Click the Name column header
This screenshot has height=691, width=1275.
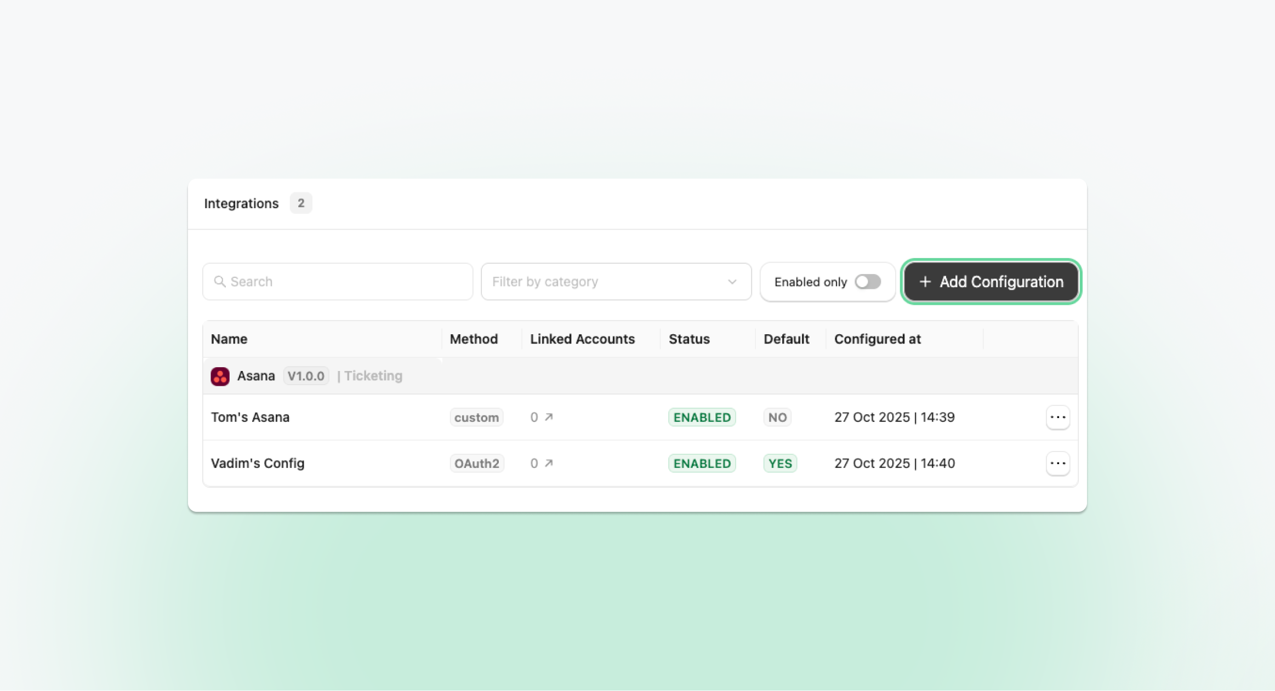(x=229, y=339)
